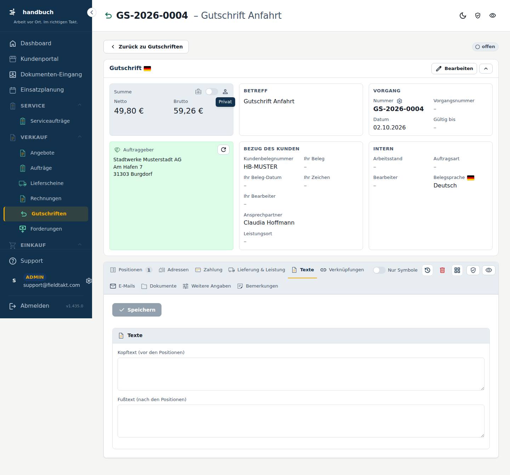Open the gear icon next to Nummer
510x475 pixels.
pos(399,101)
